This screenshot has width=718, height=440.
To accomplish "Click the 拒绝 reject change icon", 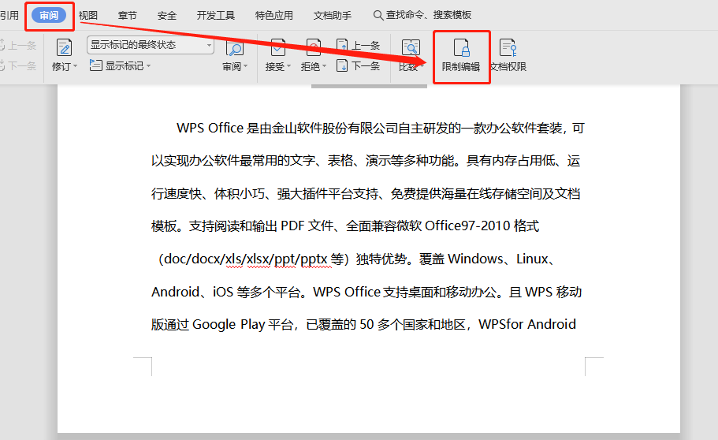I will [313, 47].
